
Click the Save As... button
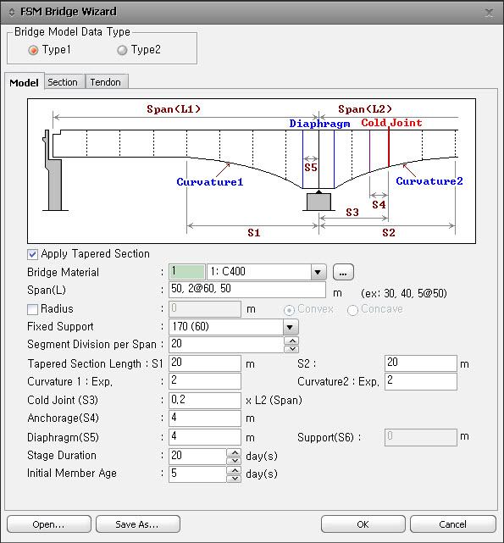(x=137, y=524)
